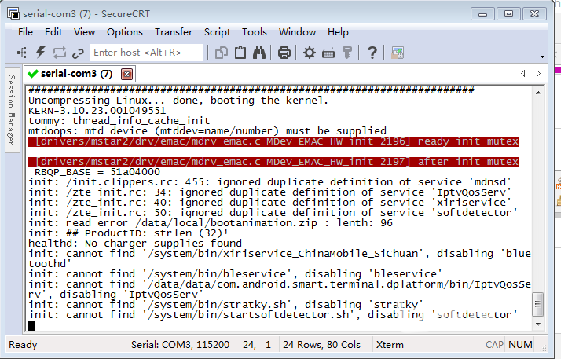Open the Script menu
This screenshot has width=561, height=359.
pos(217,32)
